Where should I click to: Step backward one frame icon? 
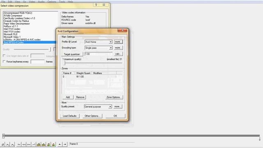pos(24,144)
